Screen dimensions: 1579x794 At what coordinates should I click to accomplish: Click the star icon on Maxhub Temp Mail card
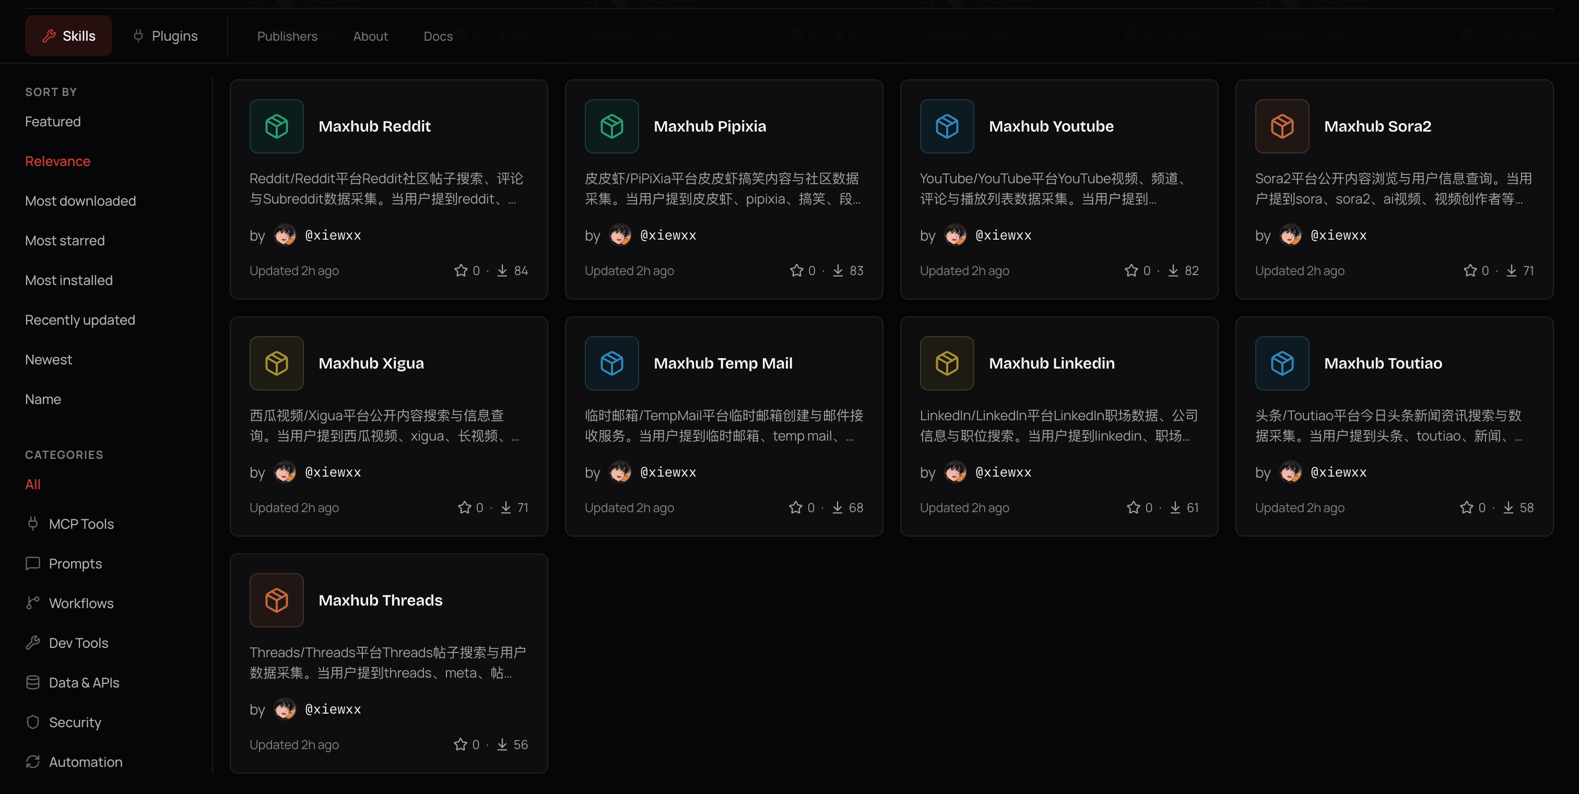click(x=796, y=507)
